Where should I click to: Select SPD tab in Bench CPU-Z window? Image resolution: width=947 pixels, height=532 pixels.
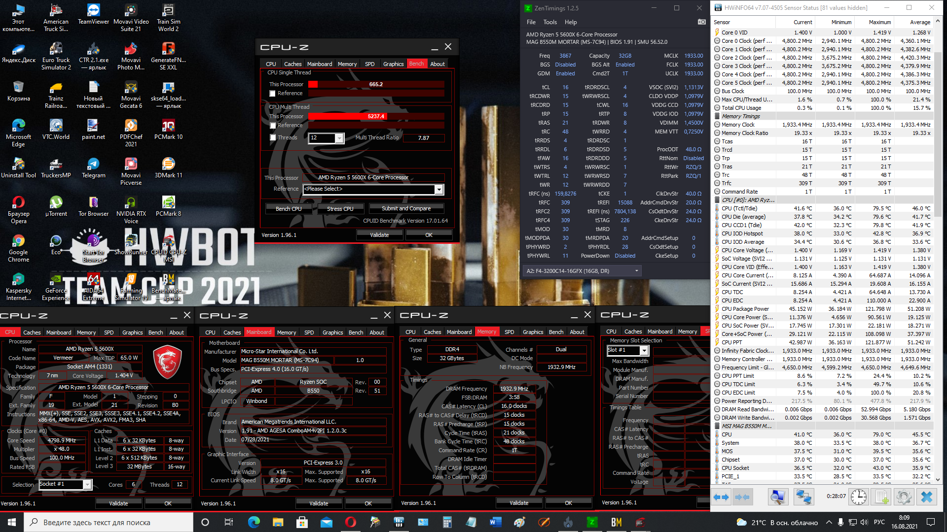369,64
